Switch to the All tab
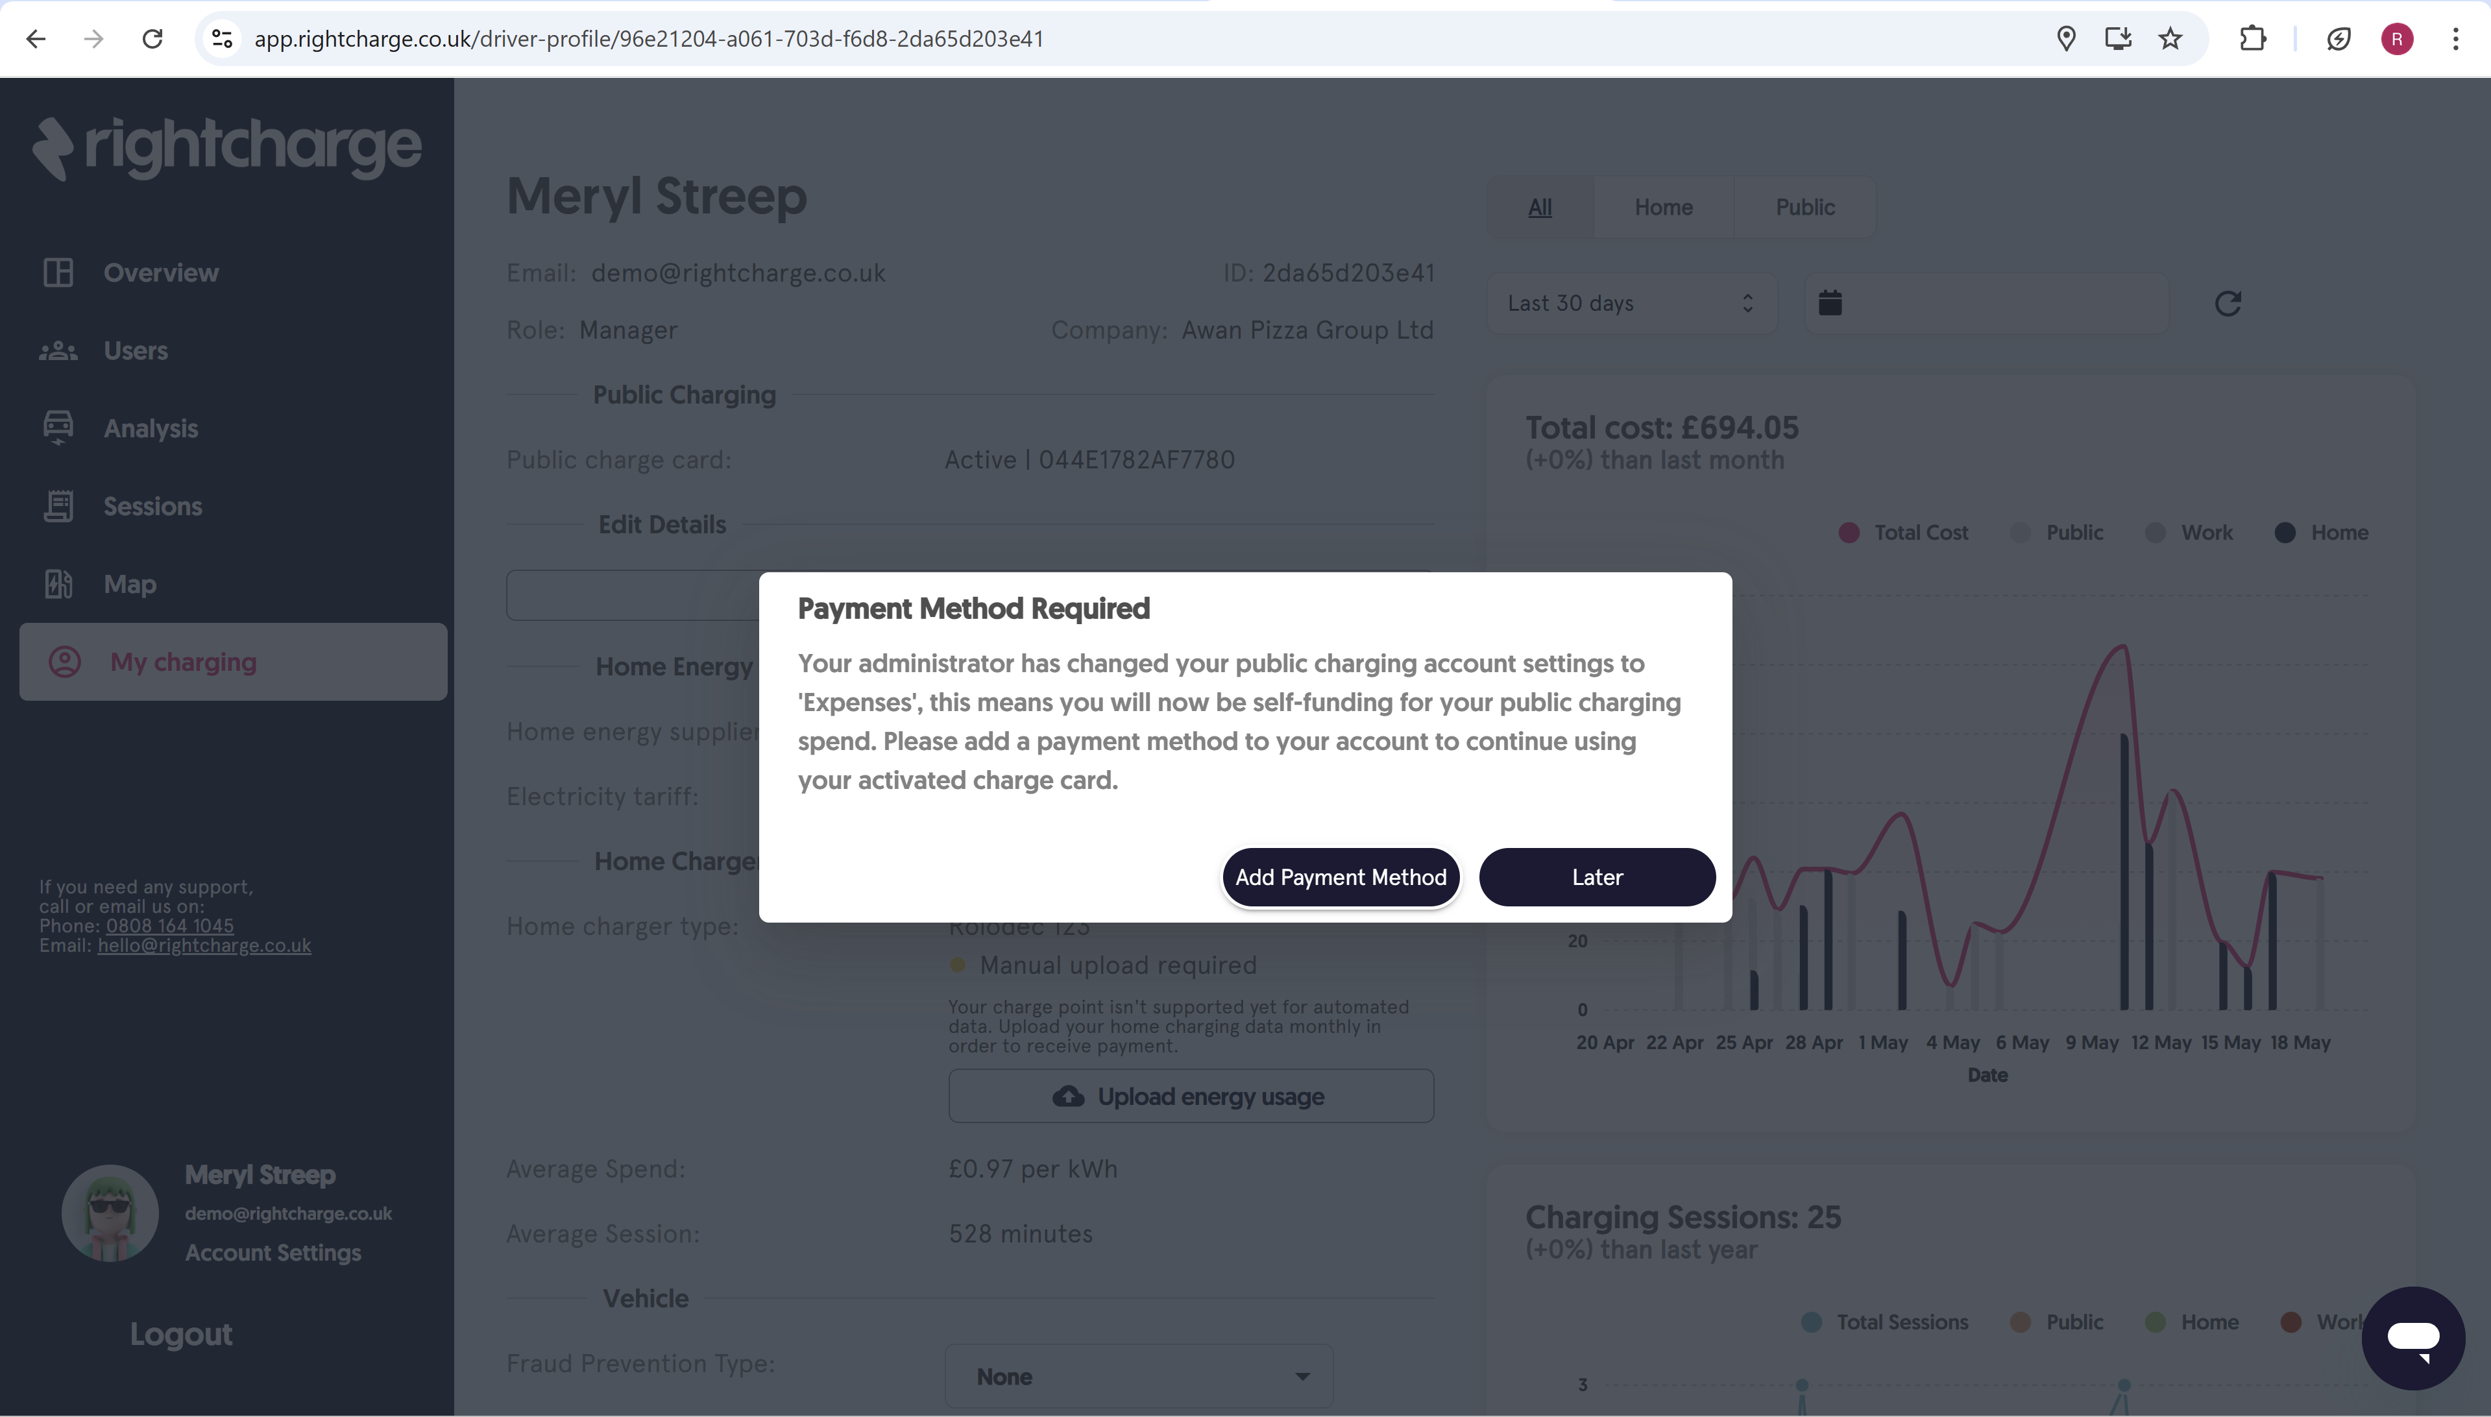The width and height of the screenshot is (2491, 1417). (1540, 208)
